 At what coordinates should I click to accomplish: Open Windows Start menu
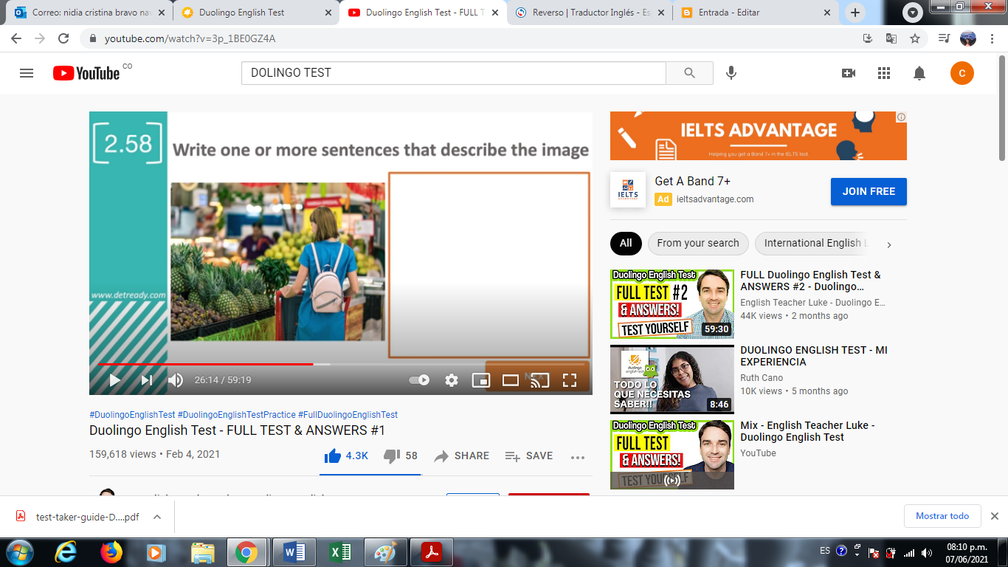click(20, 552)
